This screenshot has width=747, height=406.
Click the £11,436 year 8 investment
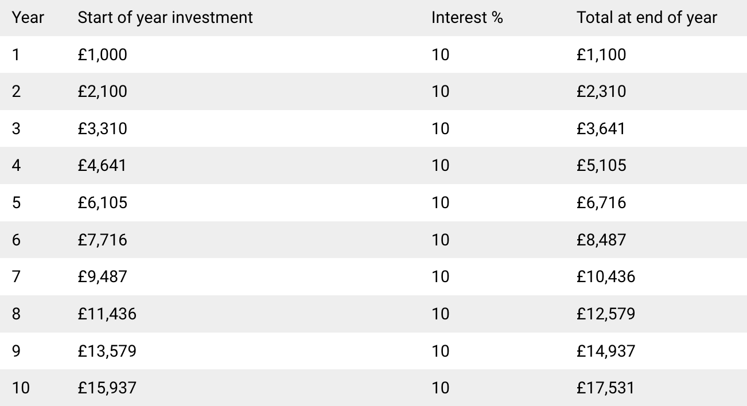click(x=107, y=314)
